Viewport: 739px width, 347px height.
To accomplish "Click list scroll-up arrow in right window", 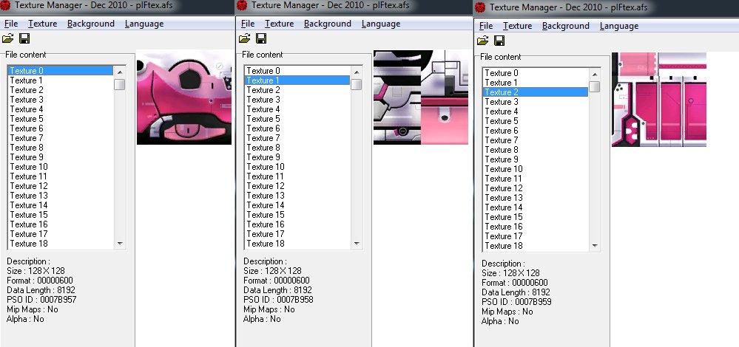I will point(594,75).
